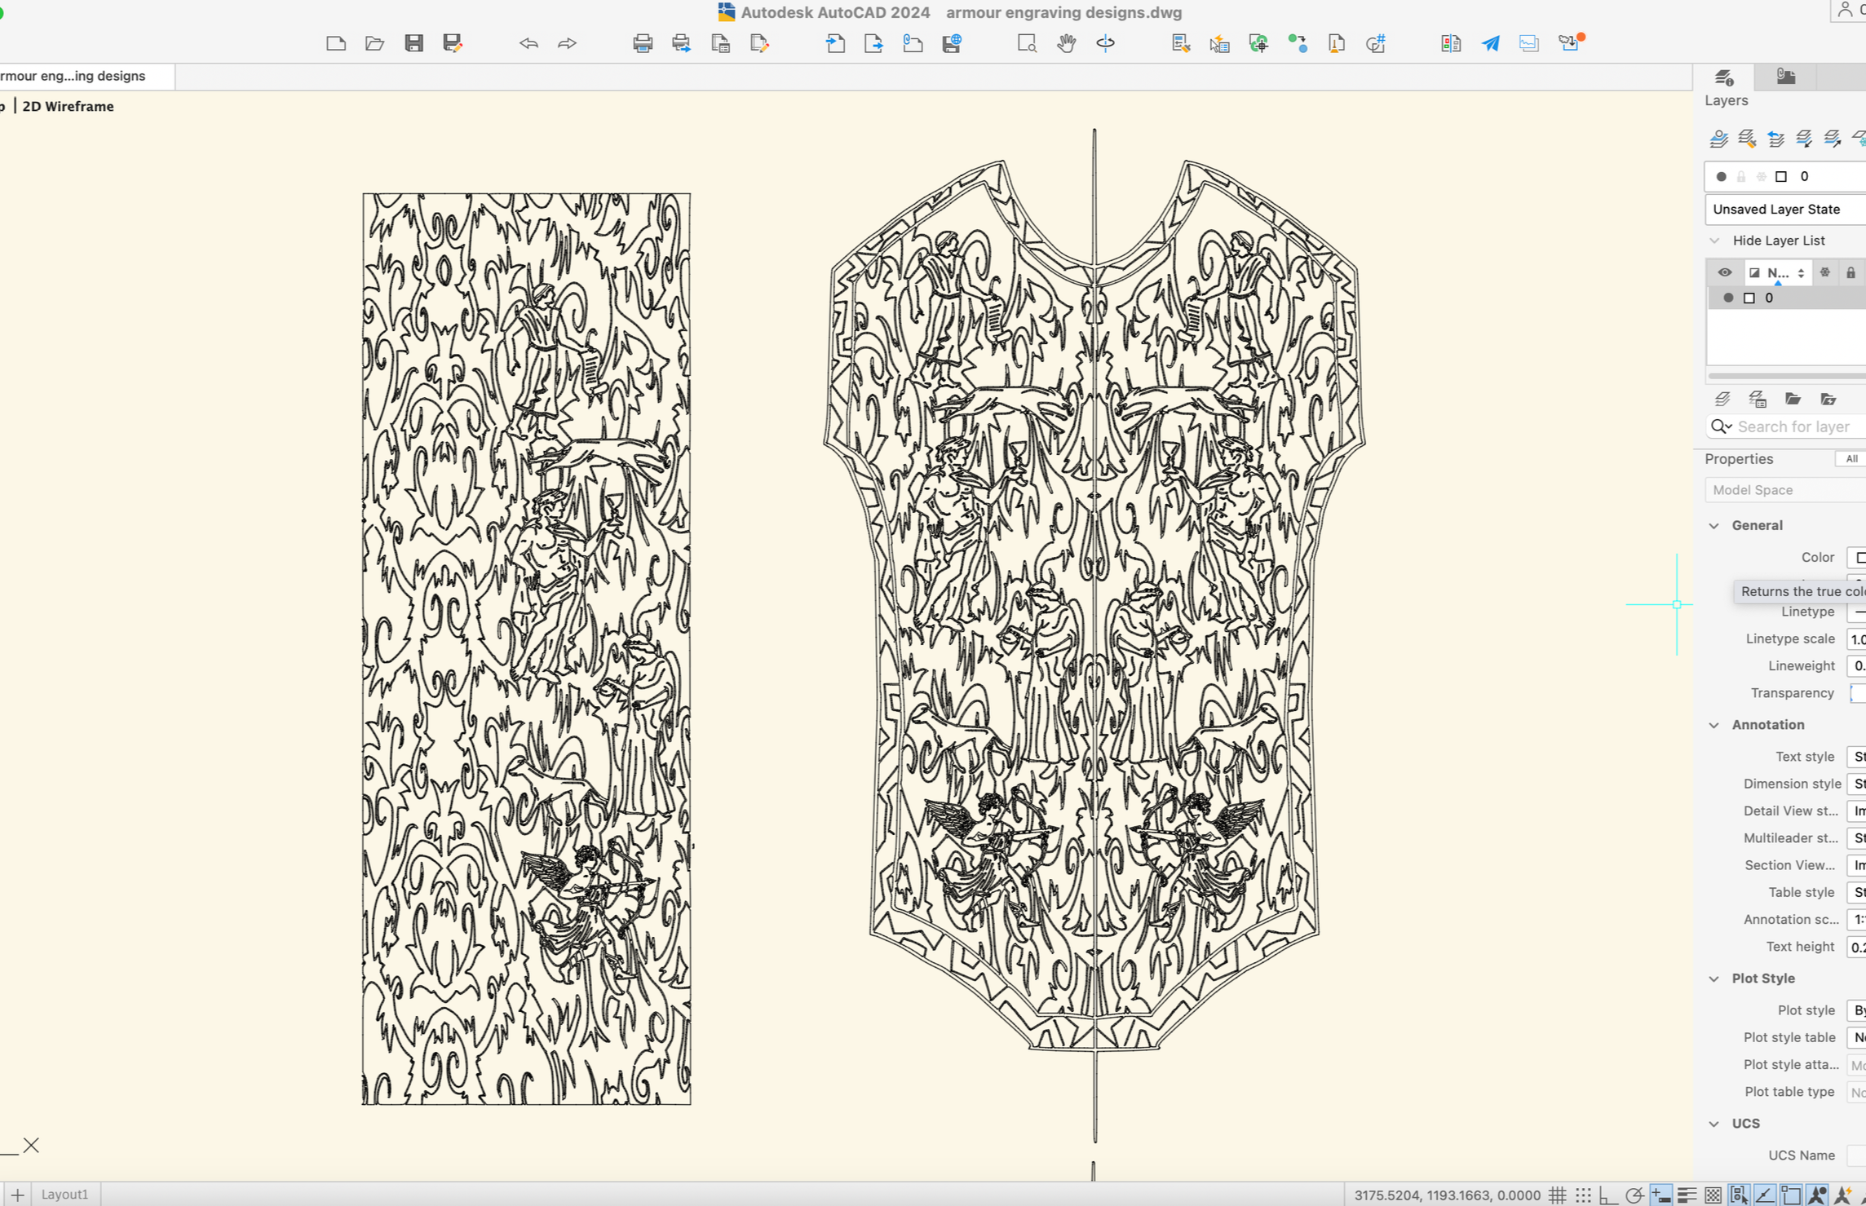The width and height of the screenshot is (1866, 1206).
Task: Activate the 3D Orbit tool
Action: tap(1105, 43)
